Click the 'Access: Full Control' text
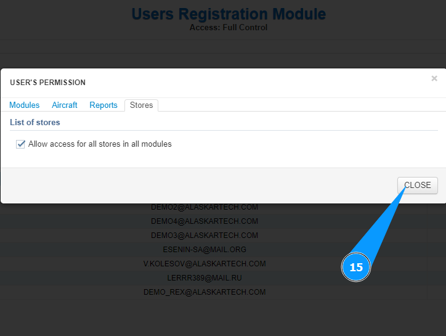Screen dimensions: 446x336 click(229, 28)
